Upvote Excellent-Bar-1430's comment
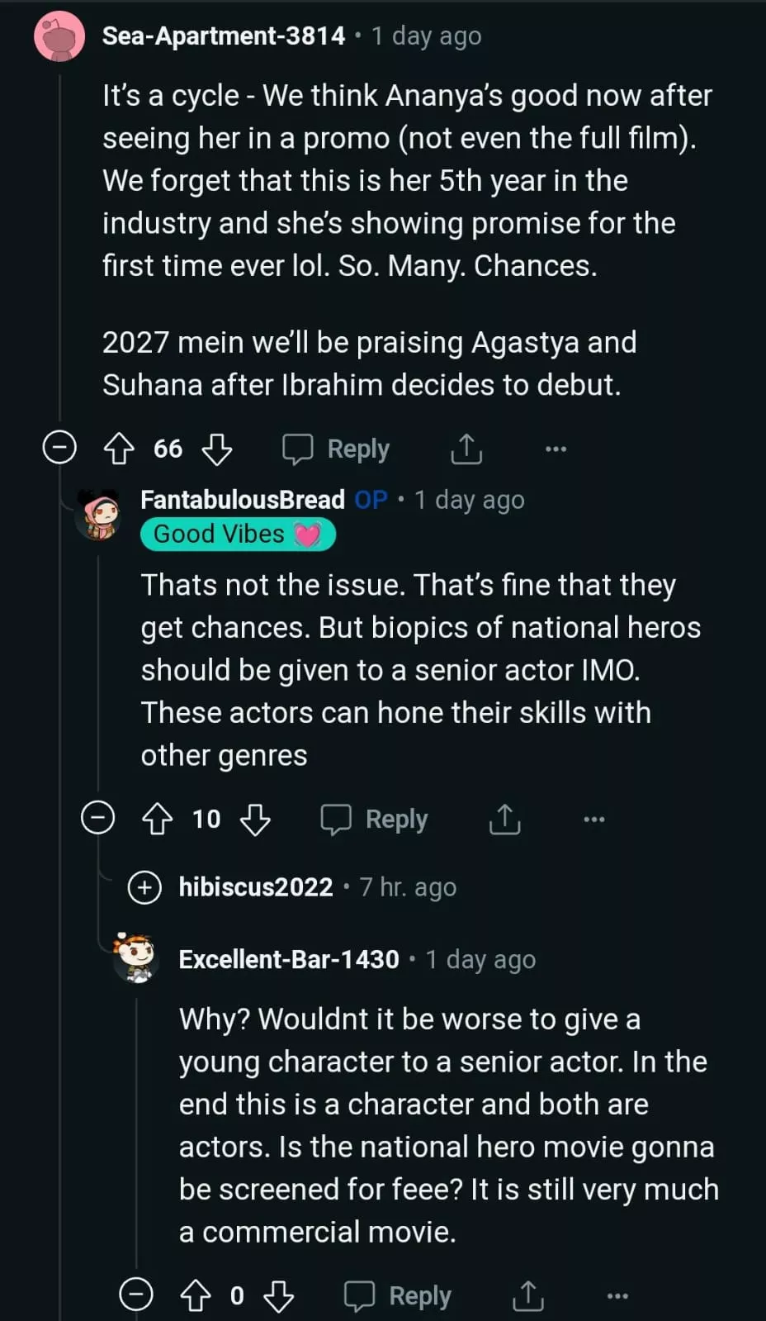This screenshot has width=766, height=1321. click(196, 1295)
